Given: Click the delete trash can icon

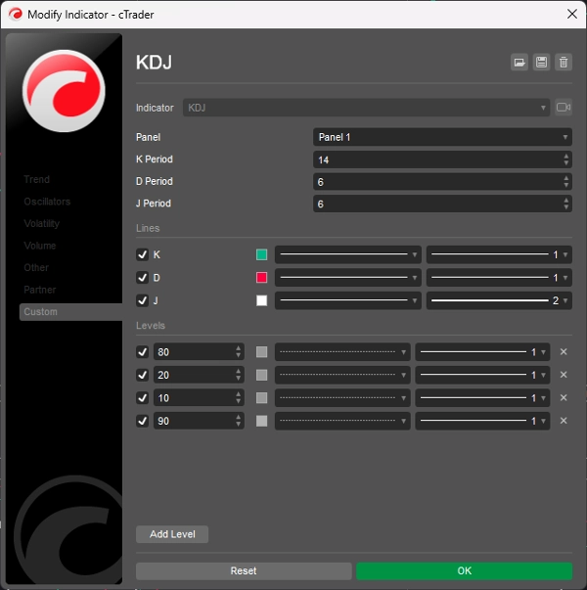Looking at the screenshot, I should click(563, 63).
